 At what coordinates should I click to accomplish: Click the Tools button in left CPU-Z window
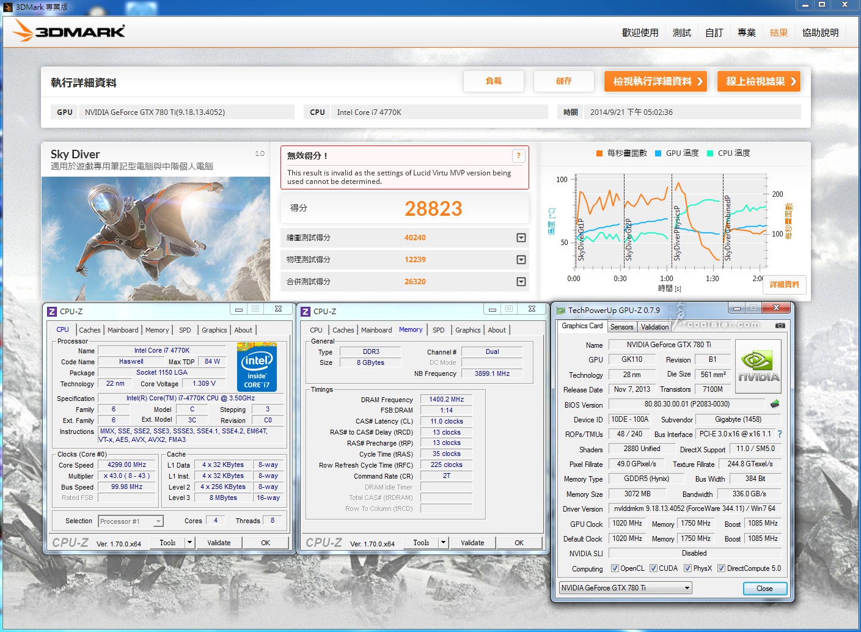tap(167, 542)
